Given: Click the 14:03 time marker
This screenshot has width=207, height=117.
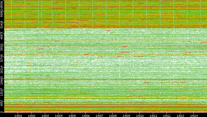Looking at the screenshot, I should [45, 115].
